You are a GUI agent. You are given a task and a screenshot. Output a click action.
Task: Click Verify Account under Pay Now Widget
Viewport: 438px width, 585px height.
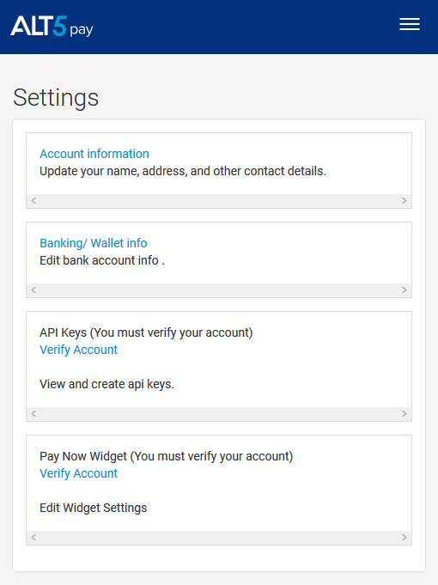pyautogui.click(x=79, y=473)
